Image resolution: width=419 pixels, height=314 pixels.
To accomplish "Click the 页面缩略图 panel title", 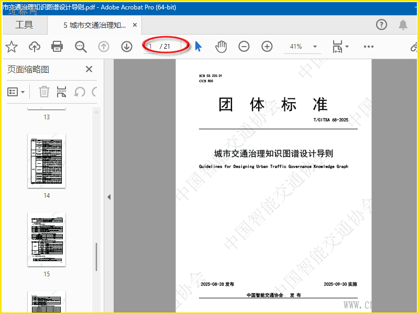I will pyautogui.click(x=28, y=70).
